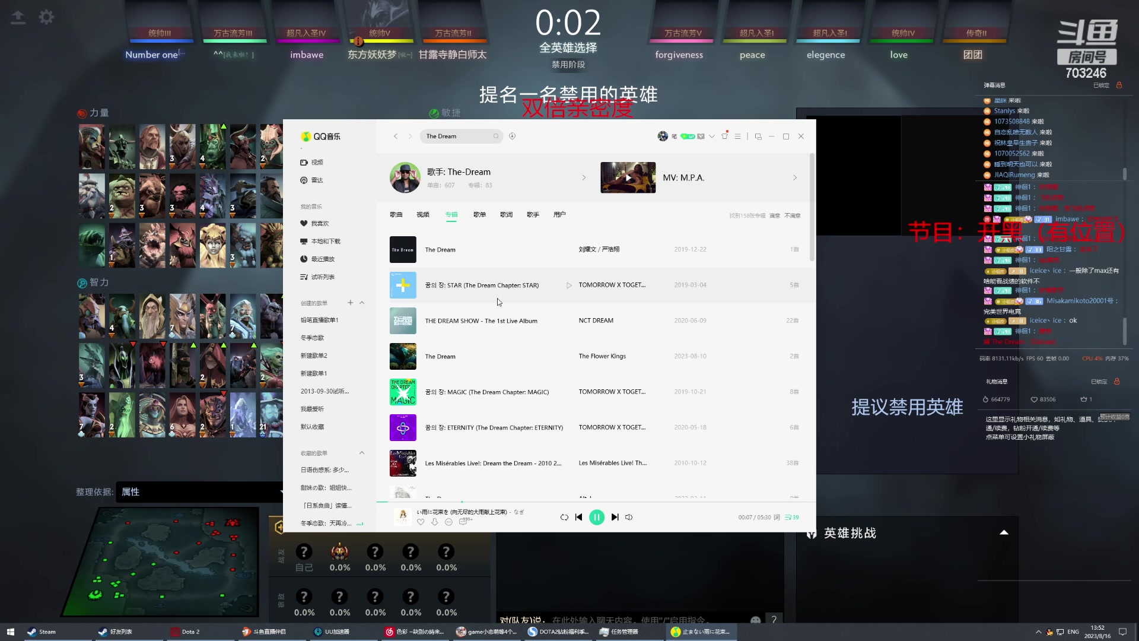Open lyrics with the 词 button
Viewport: 1139px width, 641px height.
777,517
